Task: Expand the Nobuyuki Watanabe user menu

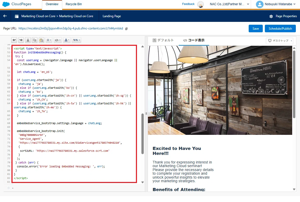Action: 295,4
